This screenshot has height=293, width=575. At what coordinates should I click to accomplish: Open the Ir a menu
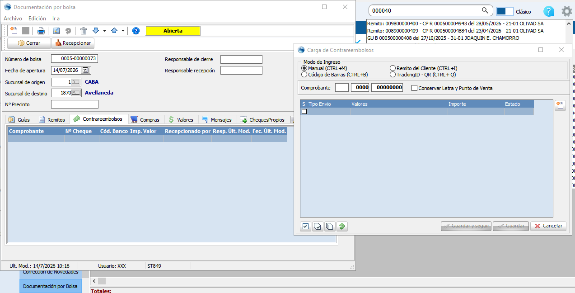56,19
